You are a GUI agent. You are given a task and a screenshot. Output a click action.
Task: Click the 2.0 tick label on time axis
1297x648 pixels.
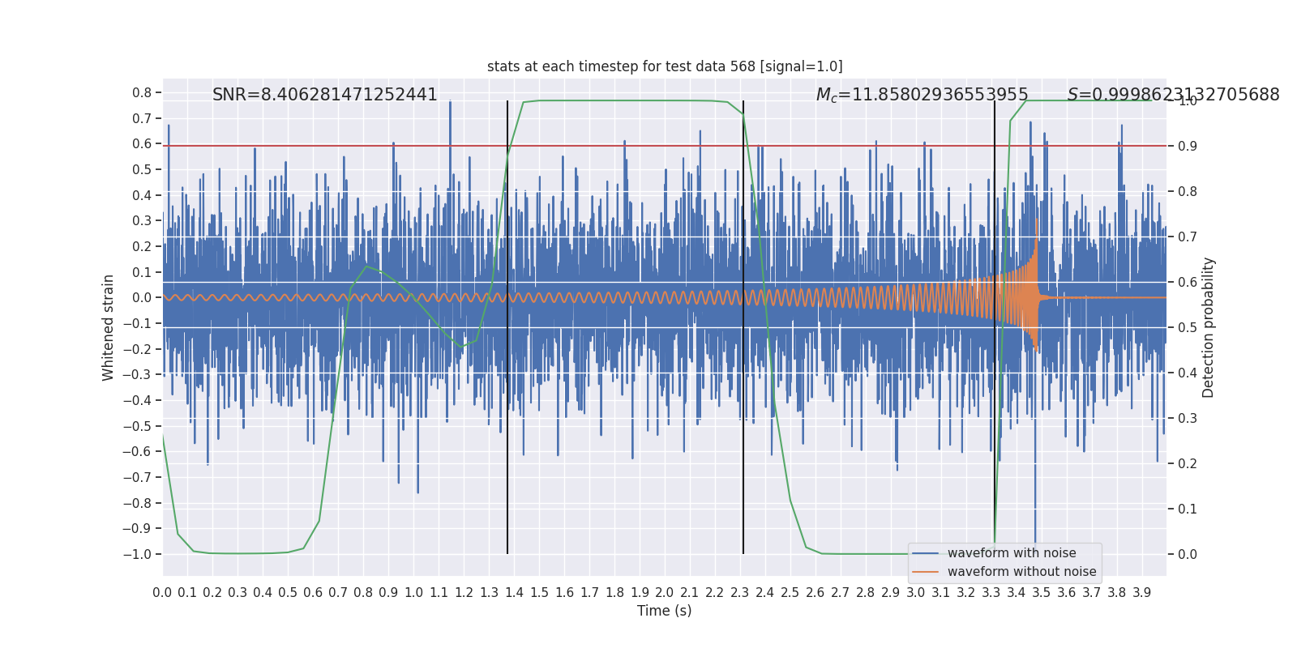click(x=665, y=593)
